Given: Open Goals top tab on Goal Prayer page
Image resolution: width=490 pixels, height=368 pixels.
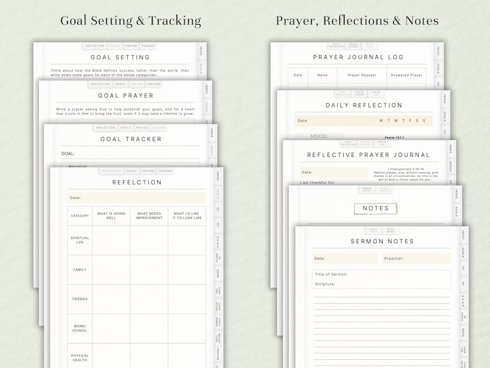Looking at the screenshot, I should pos(120,84).
